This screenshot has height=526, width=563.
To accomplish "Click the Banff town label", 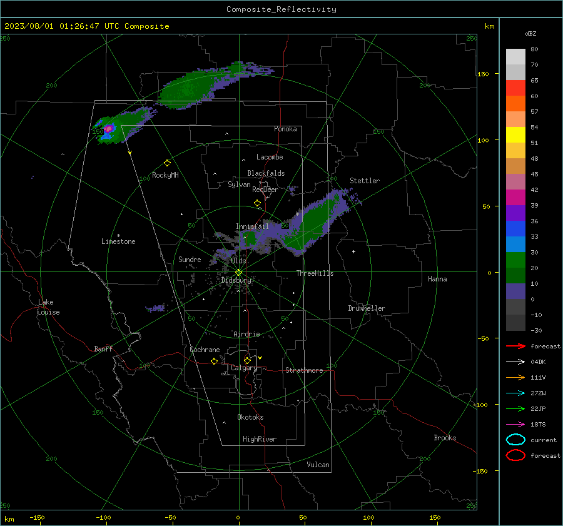I will tap(103, 348).
